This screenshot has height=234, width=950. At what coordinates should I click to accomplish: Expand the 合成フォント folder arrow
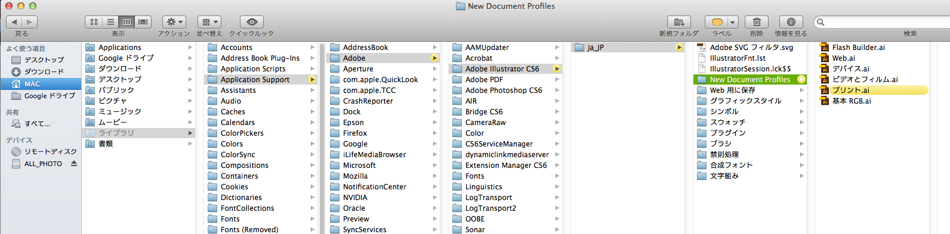coord(801,165)
